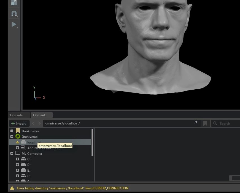The height and width of the screenshot is (193, 240).
Task: Click the My Computer monitor icon
Action: point(18,153)
